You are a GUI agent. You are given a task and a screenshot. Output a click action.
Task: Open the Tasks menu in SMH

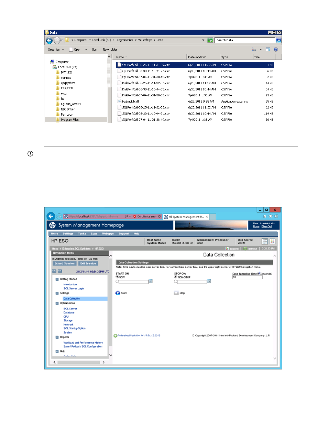tap(82, 234)
